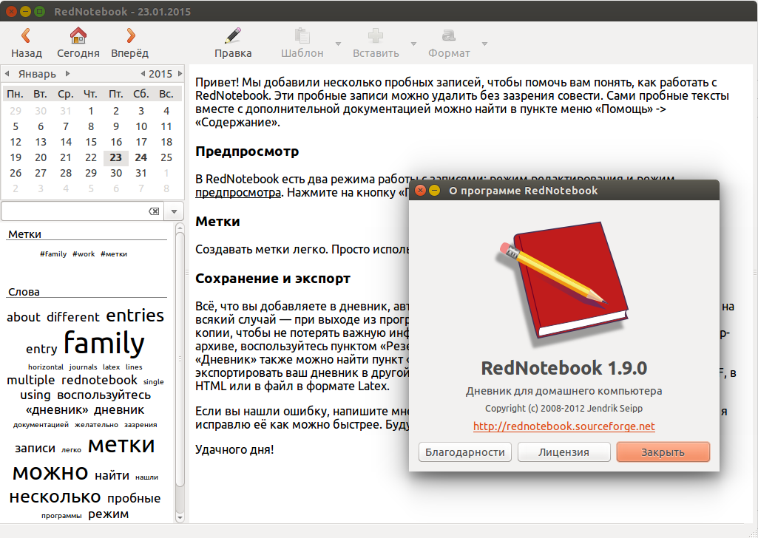Click the Метки heading in the entry text
This screenshot has height=538, width=758.
click(x=217, y=222)
